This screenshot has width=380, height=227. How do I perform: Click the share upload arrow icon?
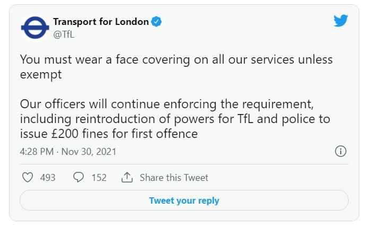click(127, 177)
